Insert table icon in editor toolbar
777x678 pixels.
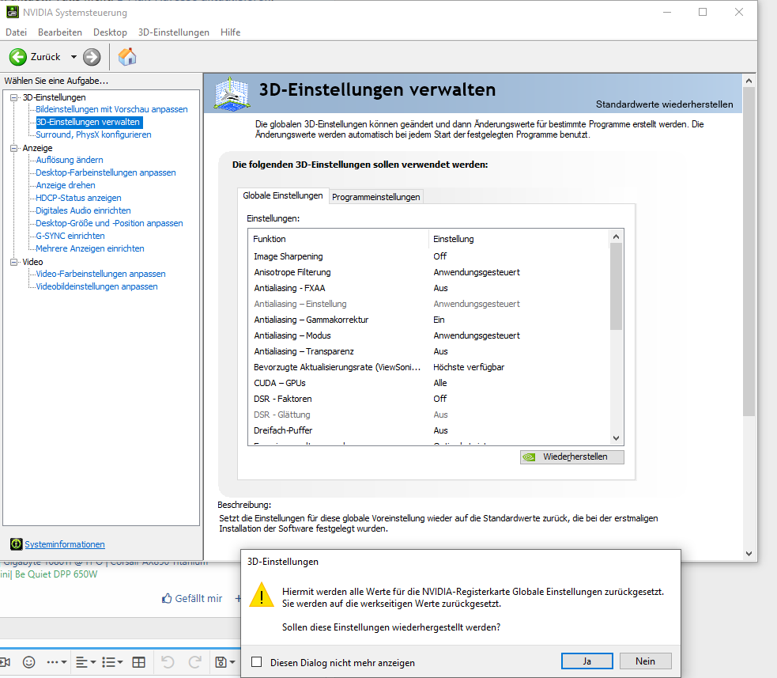[139, 662]
